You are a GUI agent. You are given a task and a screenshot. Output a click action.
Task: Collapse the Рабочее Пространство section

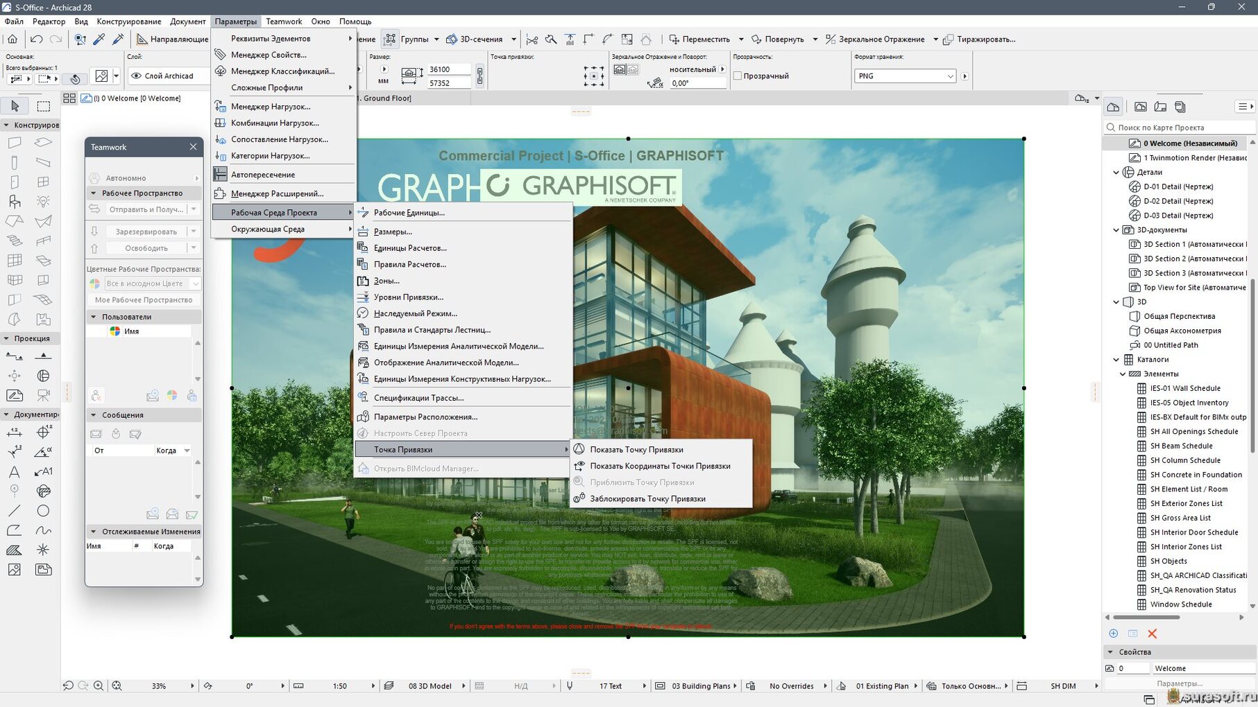point(94,193)
